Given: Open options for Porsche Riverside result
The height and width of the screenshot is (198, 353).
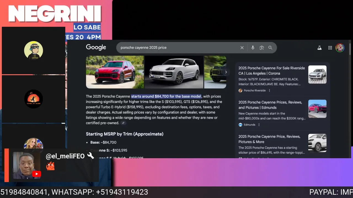Looking at the screenshot, I should [269, 90].
